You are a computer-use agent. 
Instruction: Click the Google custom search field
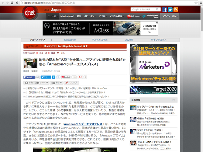pyautogui.click(x=144, y=10)
